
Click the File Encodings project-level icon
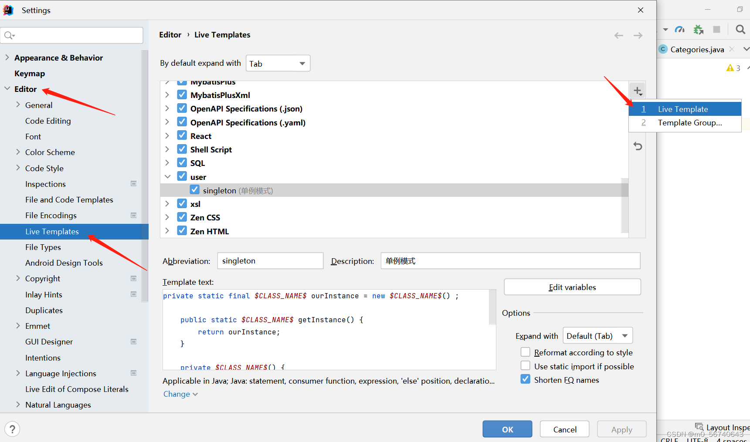point(134,215)
